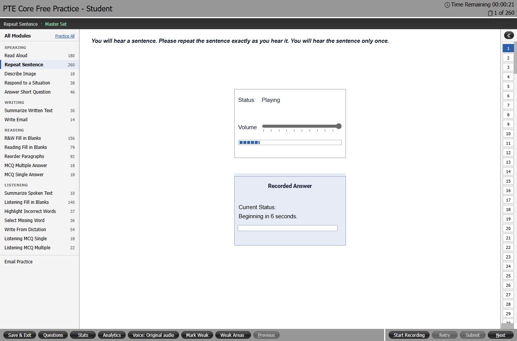Collapse the question number panel with the chevron icon

coord(509,35)
